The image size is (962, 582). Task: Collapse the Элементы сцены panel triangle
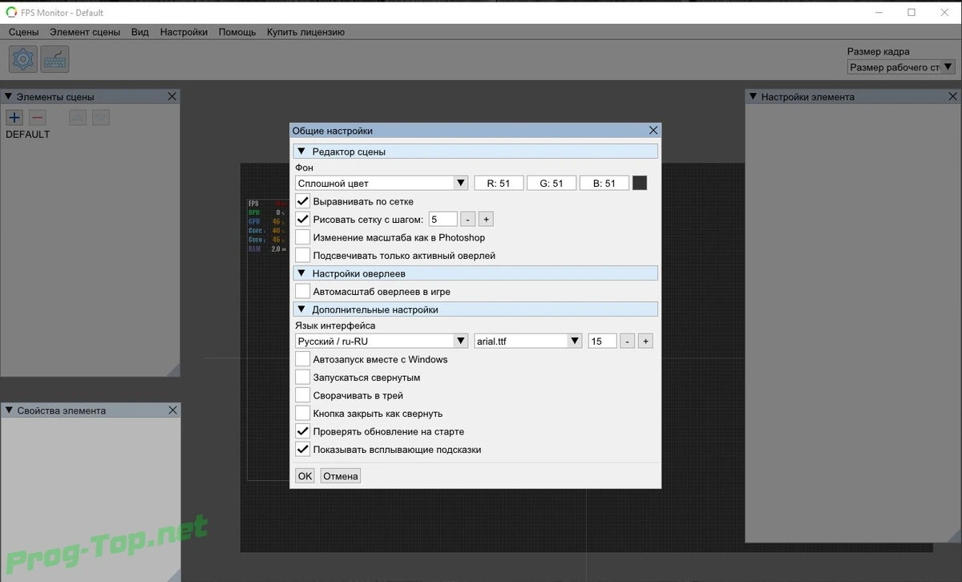tap(8, 97)
